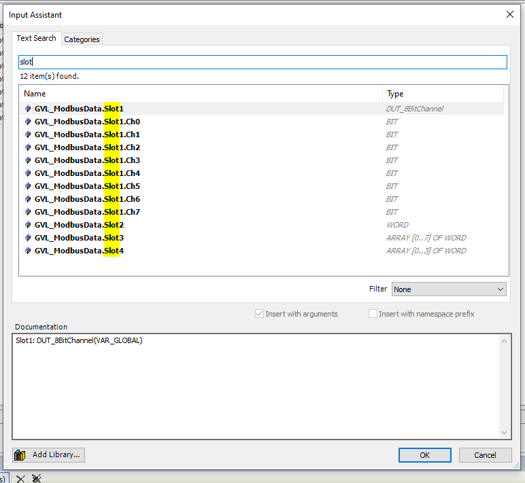Click variable icon beside GVL_ModbusData.Slot1

pos(28,109)
